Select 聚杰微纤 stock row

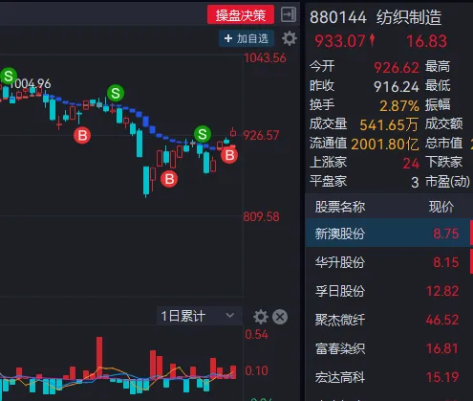point(389,320)
